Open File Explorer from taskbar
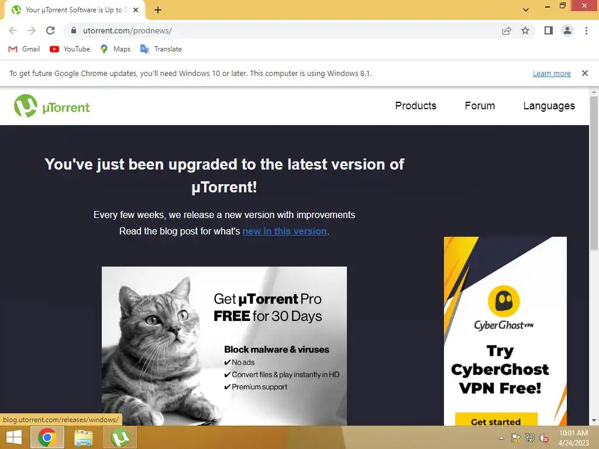This screenshot has width=599, height=449. click(x=83, y=437)
